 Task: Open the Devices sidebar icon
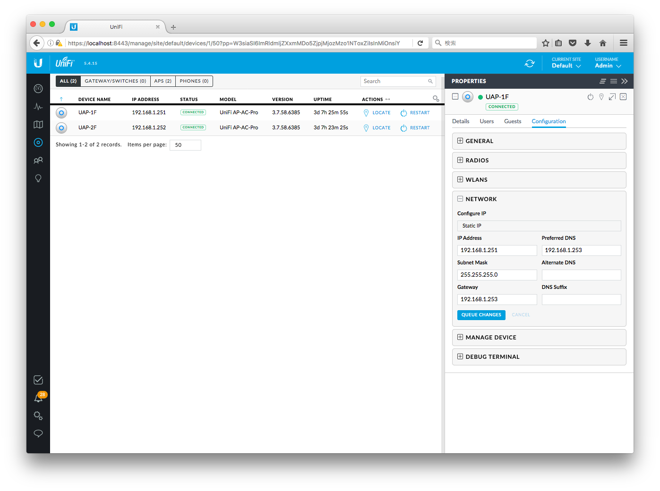[x=38, y=143]
